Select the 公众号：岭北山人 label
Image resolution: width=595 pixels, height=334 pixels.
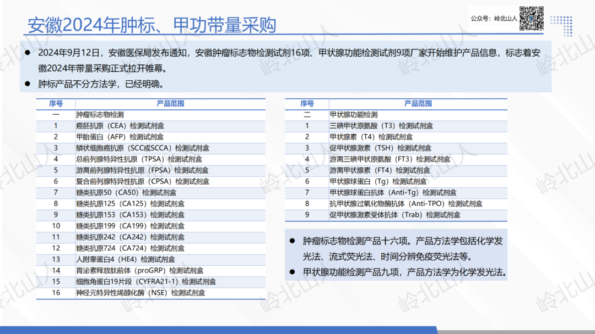point(494,19)
